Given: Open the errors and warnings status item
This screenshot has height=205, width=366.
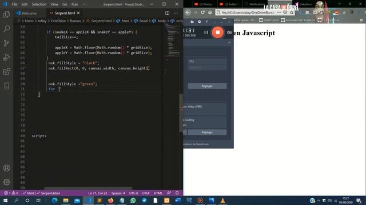Looking at the screenshot, I should (11, 193).
